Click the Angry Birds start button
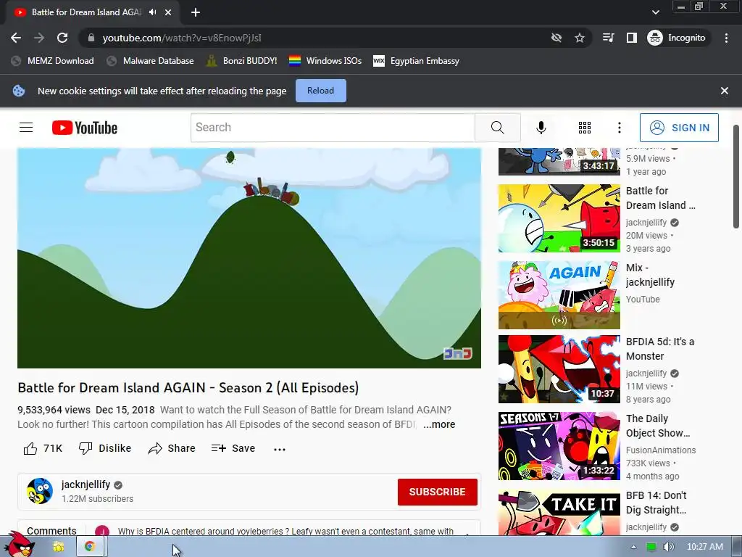This screenshot has height=557, width=742. click(x=19, y=545)
